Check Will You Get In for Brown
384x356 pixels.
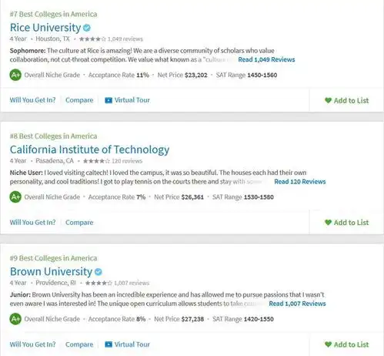tap(32, 344)
